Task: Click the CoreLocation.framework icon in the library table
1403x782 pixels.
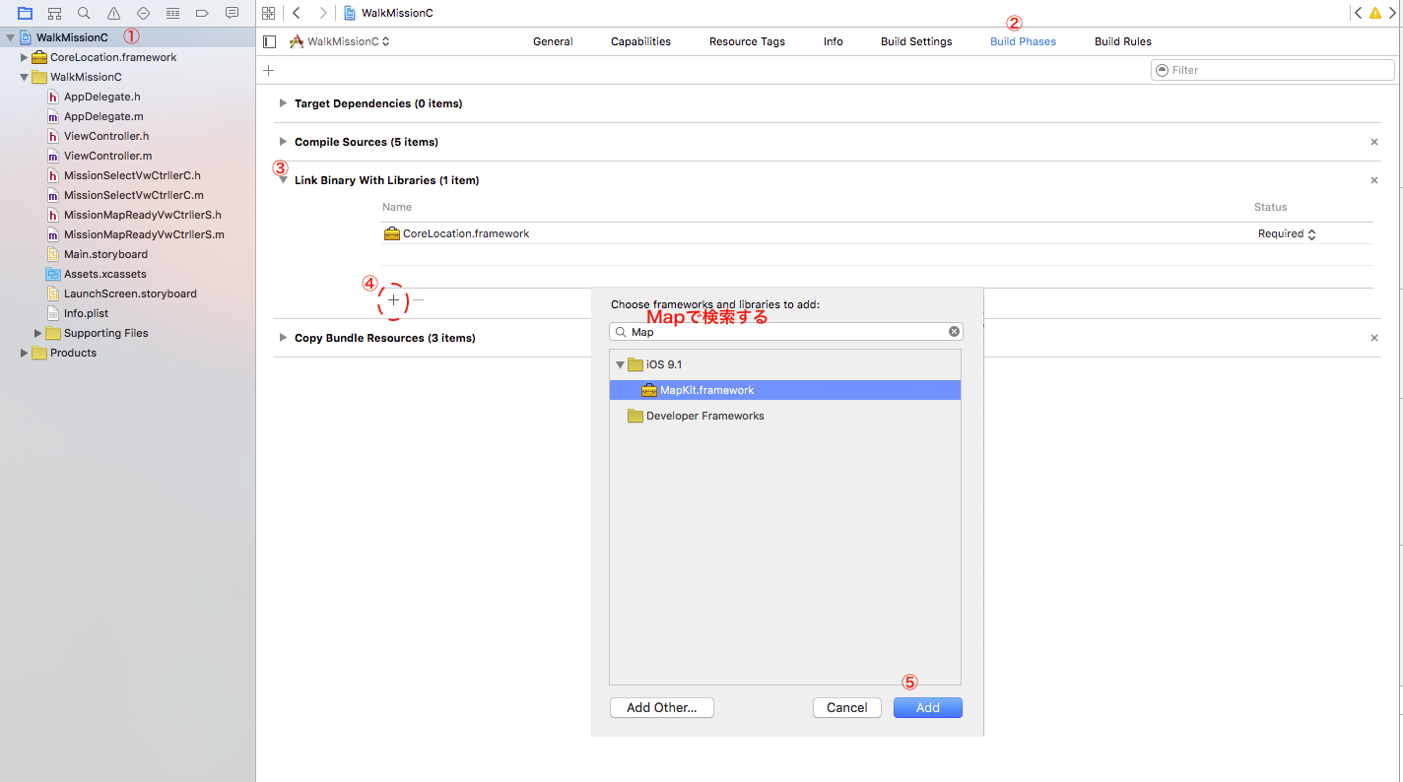Action: [392, 233]
